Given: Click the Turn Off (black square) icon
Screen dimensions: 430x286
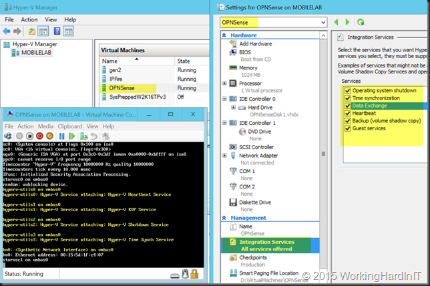Looking at the screenshot, I should click(29, 136).
